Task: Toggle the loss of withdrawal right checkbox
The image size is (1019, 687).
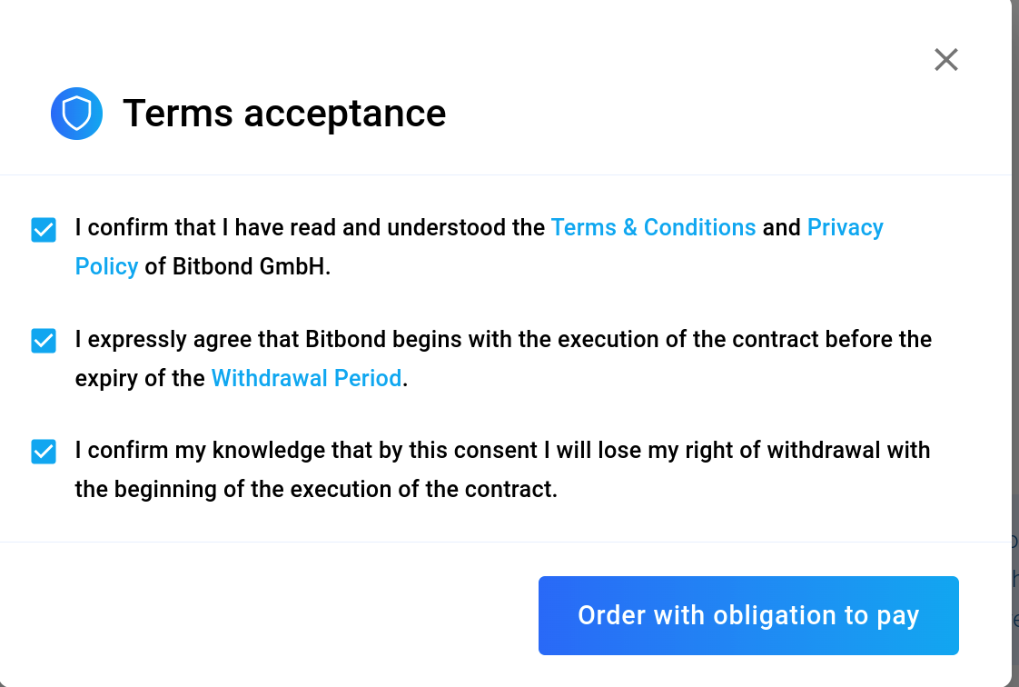Action: click(44, 452)
